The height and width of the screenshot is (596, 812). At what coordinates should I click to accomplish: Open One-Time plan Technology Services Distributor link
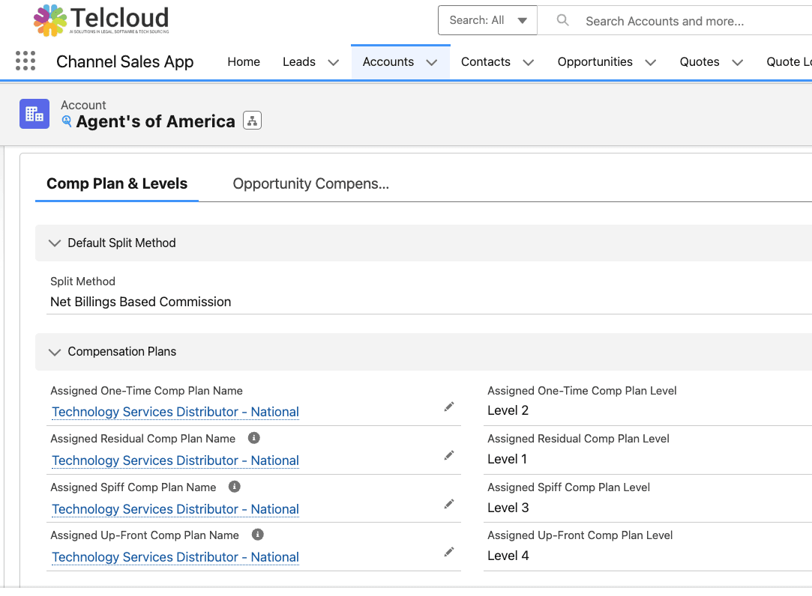click(x=175, y=412)
